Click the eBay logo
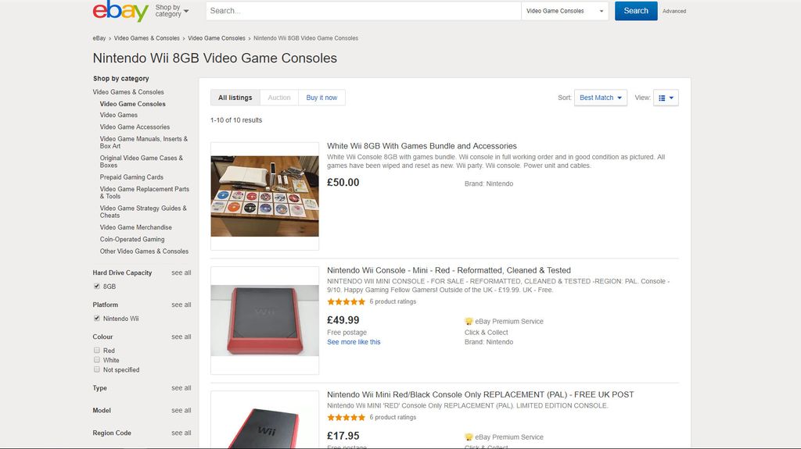The width and height of the screenshot is (801, 449). (x=120, y=10)
